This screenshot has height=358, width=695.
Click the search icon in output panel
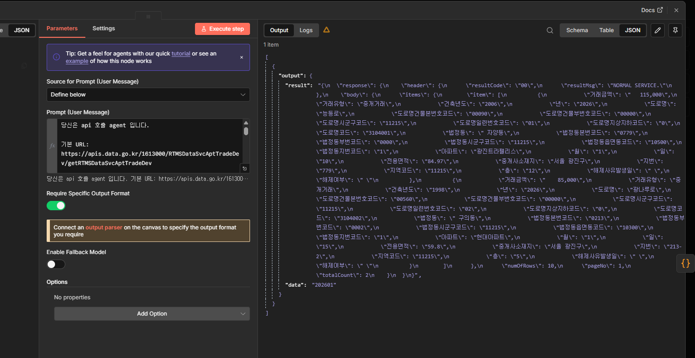(x=550, y=30)
